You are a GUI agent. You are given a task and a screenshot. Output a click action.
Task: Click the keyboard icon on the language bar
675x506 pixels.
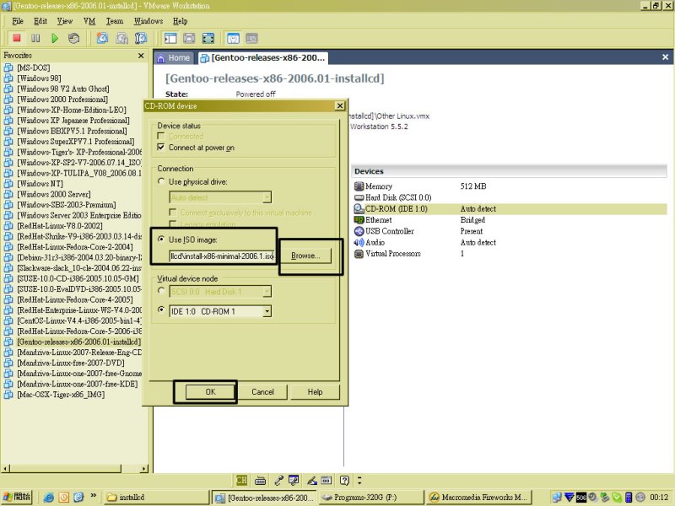tap(260, 480)
